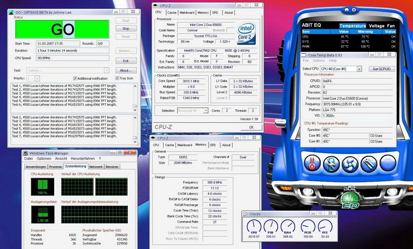This screenshot has height=249, width=413.
Task: Open About tab in lower CPU-Z window
Action: pos(226,145)
